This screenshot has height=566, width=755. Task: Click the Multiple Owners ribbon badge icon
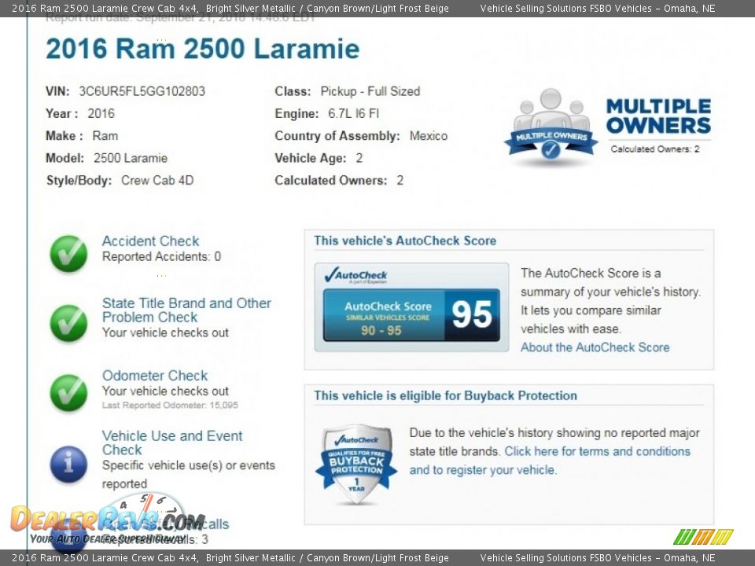pyautogui.click(x=551, y=126)
